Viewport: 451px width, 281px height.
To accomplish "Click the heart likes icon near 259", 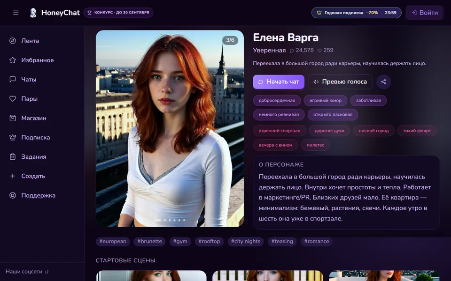I will [x=319, y=51].
